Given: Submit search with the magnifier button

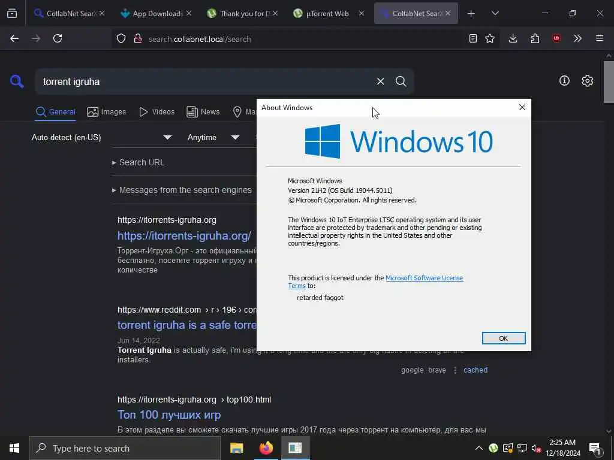Looking at the screenshot, I should tap(401, 81).
